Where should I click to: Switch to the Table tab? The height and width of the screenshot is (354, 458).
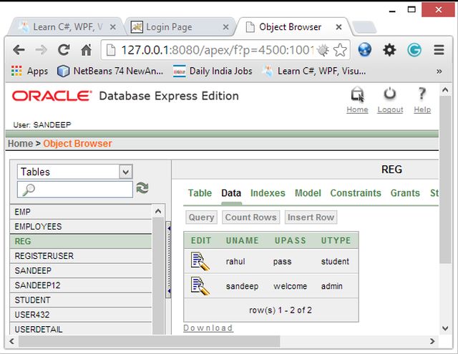click(200, 193)
